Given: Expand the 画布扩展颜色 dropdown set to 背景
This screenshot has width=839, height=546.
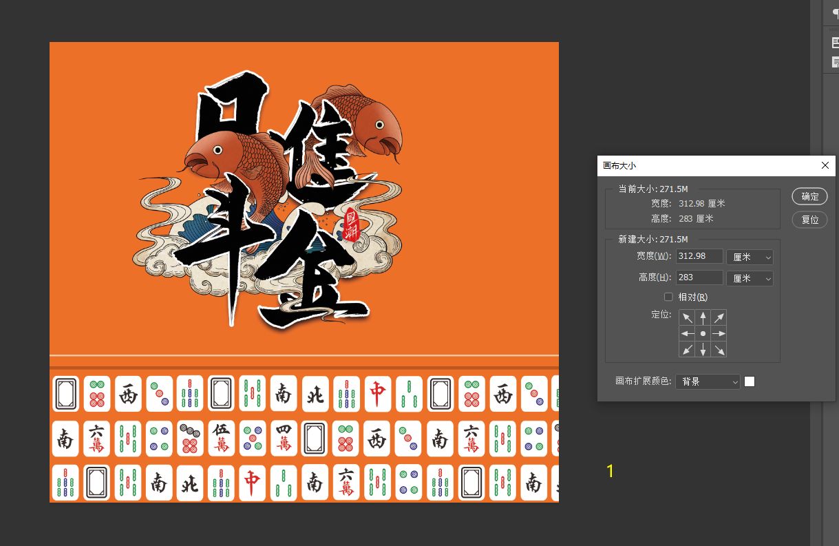Looking at the screenshot, I should click(x=708, y=381).
